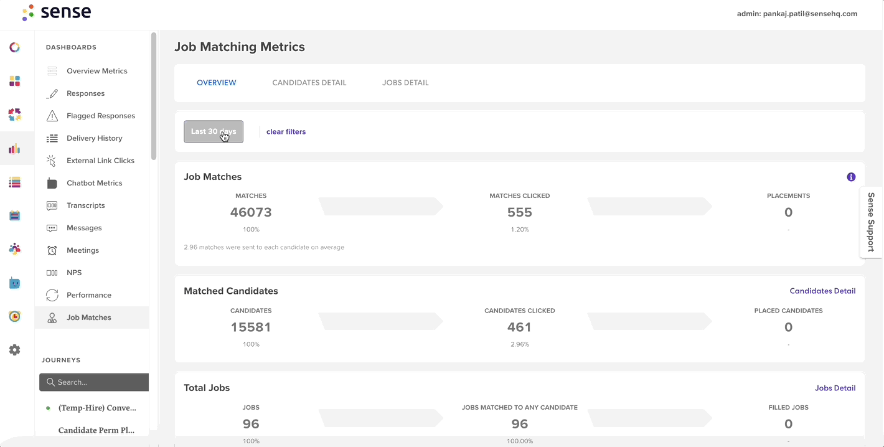Click the External Link Clicks cursor icon
This screenshot has height=447, width=884.
52,161
